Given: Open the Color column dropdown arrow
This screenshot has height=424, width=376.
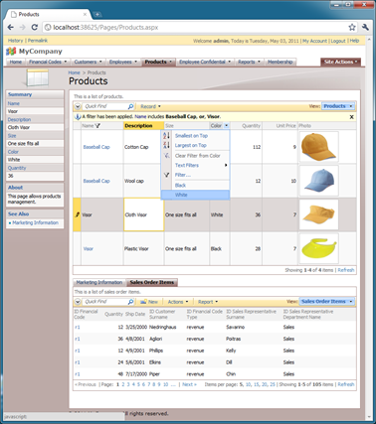Looking at the screenshot, I should point(226,126).
